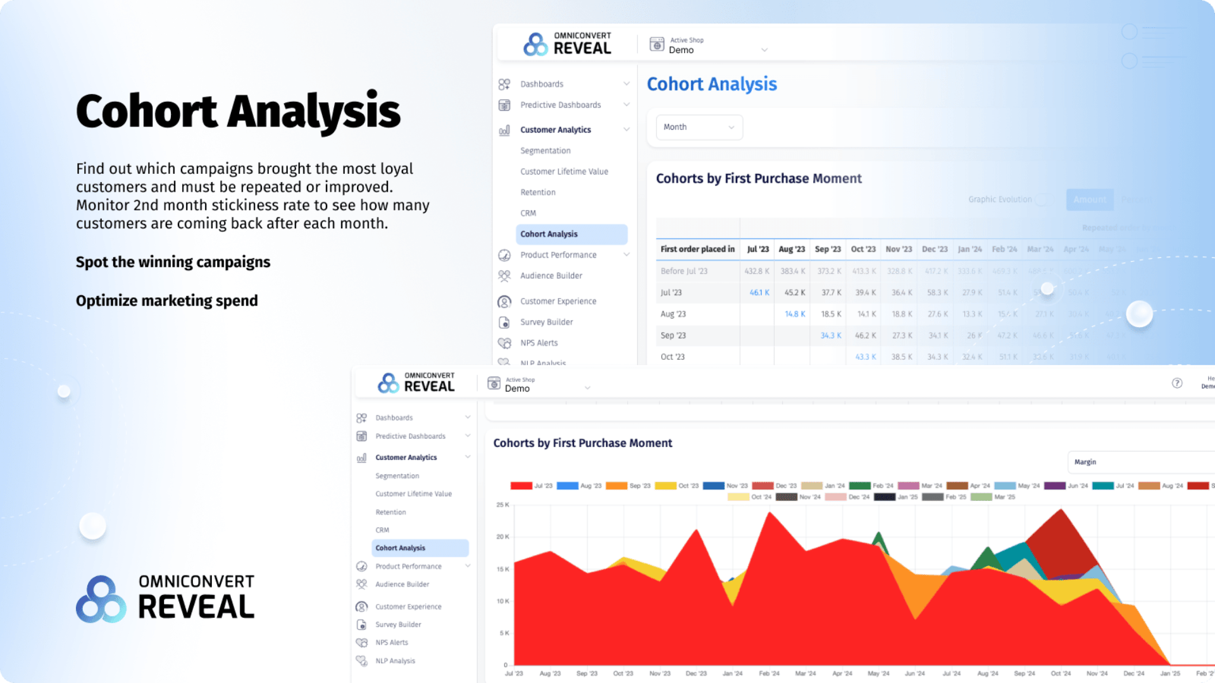Click the Customer Experience icon in the chart window sidebar
Screen dimensions: 1215x683
pos(361,606)
